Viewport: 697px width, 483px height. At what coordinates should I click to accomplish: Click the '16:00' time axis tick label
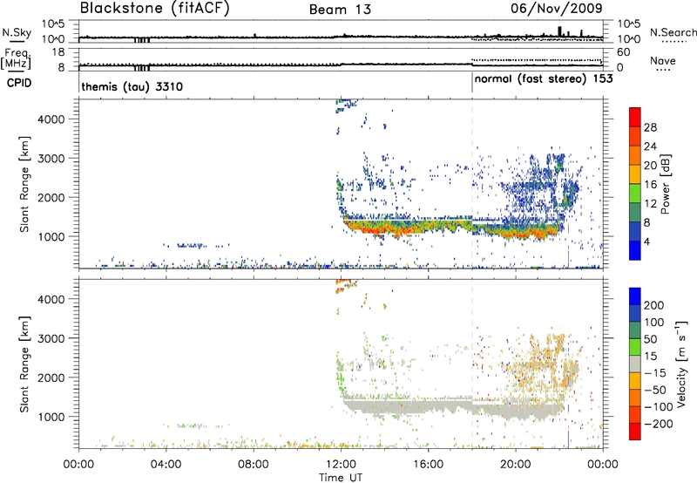pyautogui.click(x=428, y=465)
